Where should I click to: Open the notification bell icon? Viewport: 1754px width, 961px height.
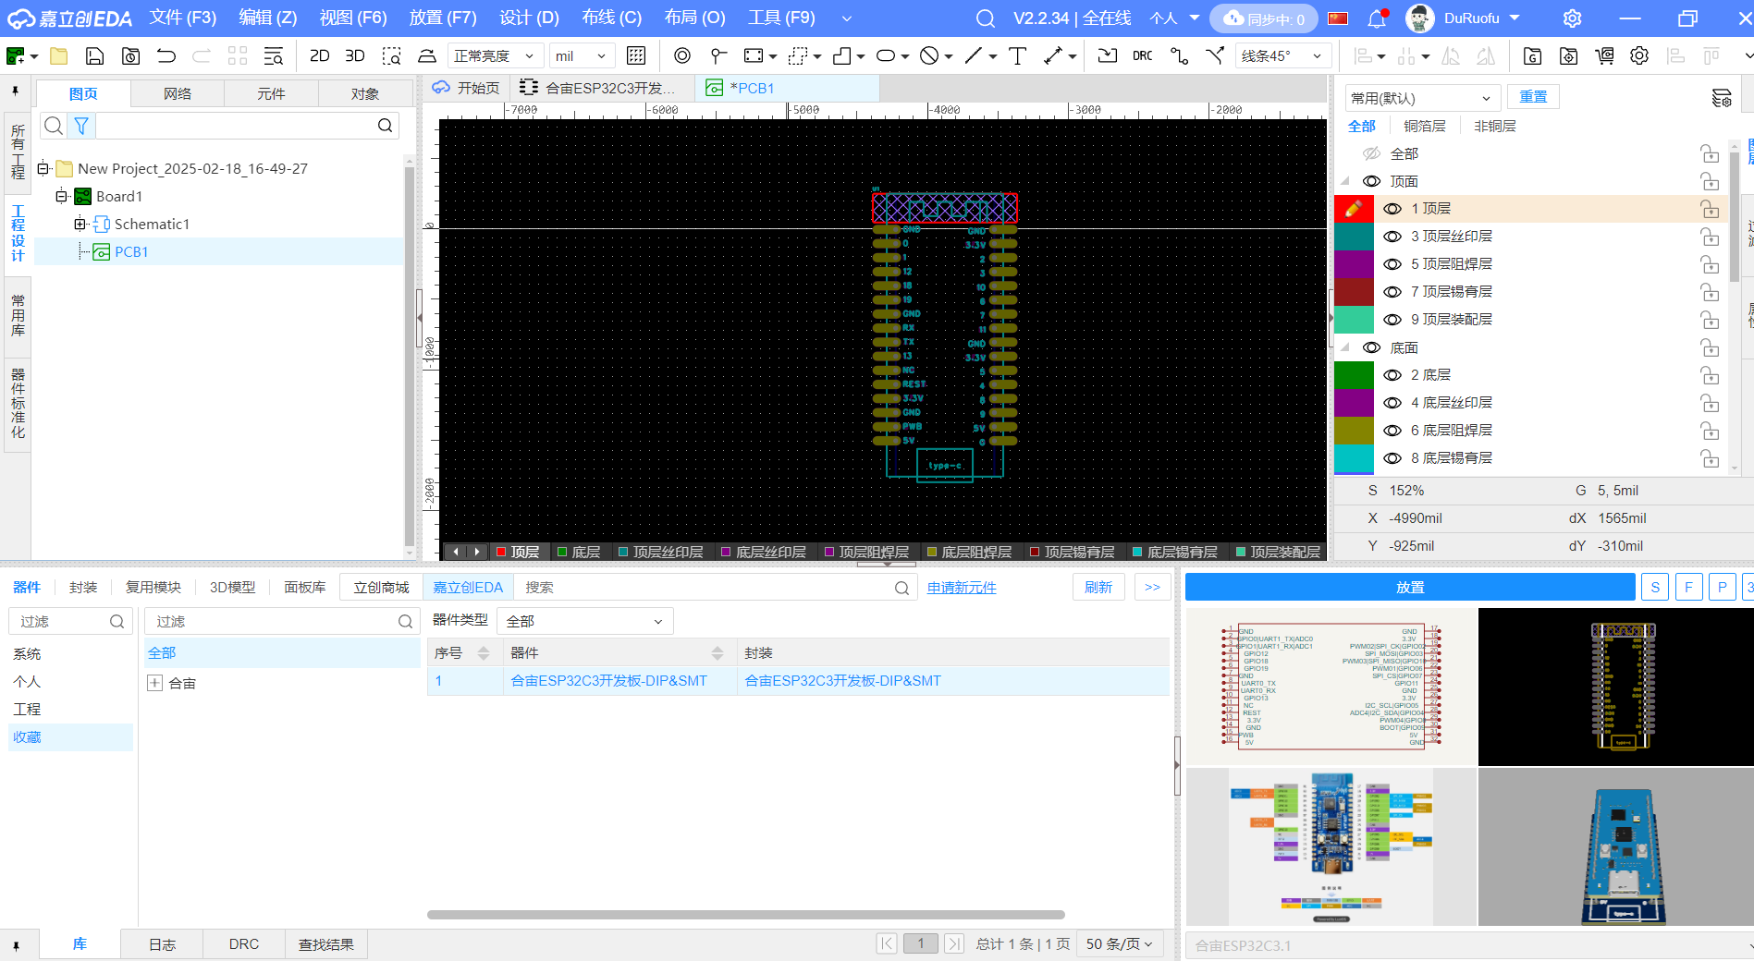point(1376,18)
